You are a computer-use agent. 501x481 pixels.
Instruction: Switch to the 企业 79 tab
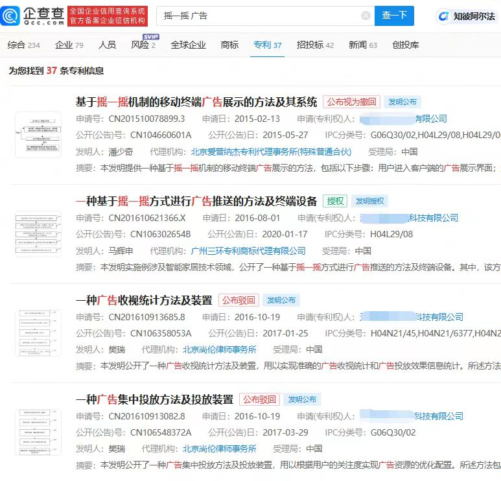[x=69, y=45]
